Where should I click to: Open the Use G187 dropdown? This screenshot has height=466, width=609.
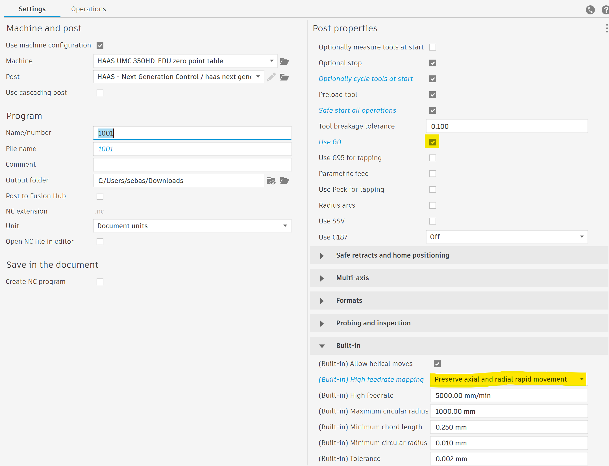tap(507, 237)
